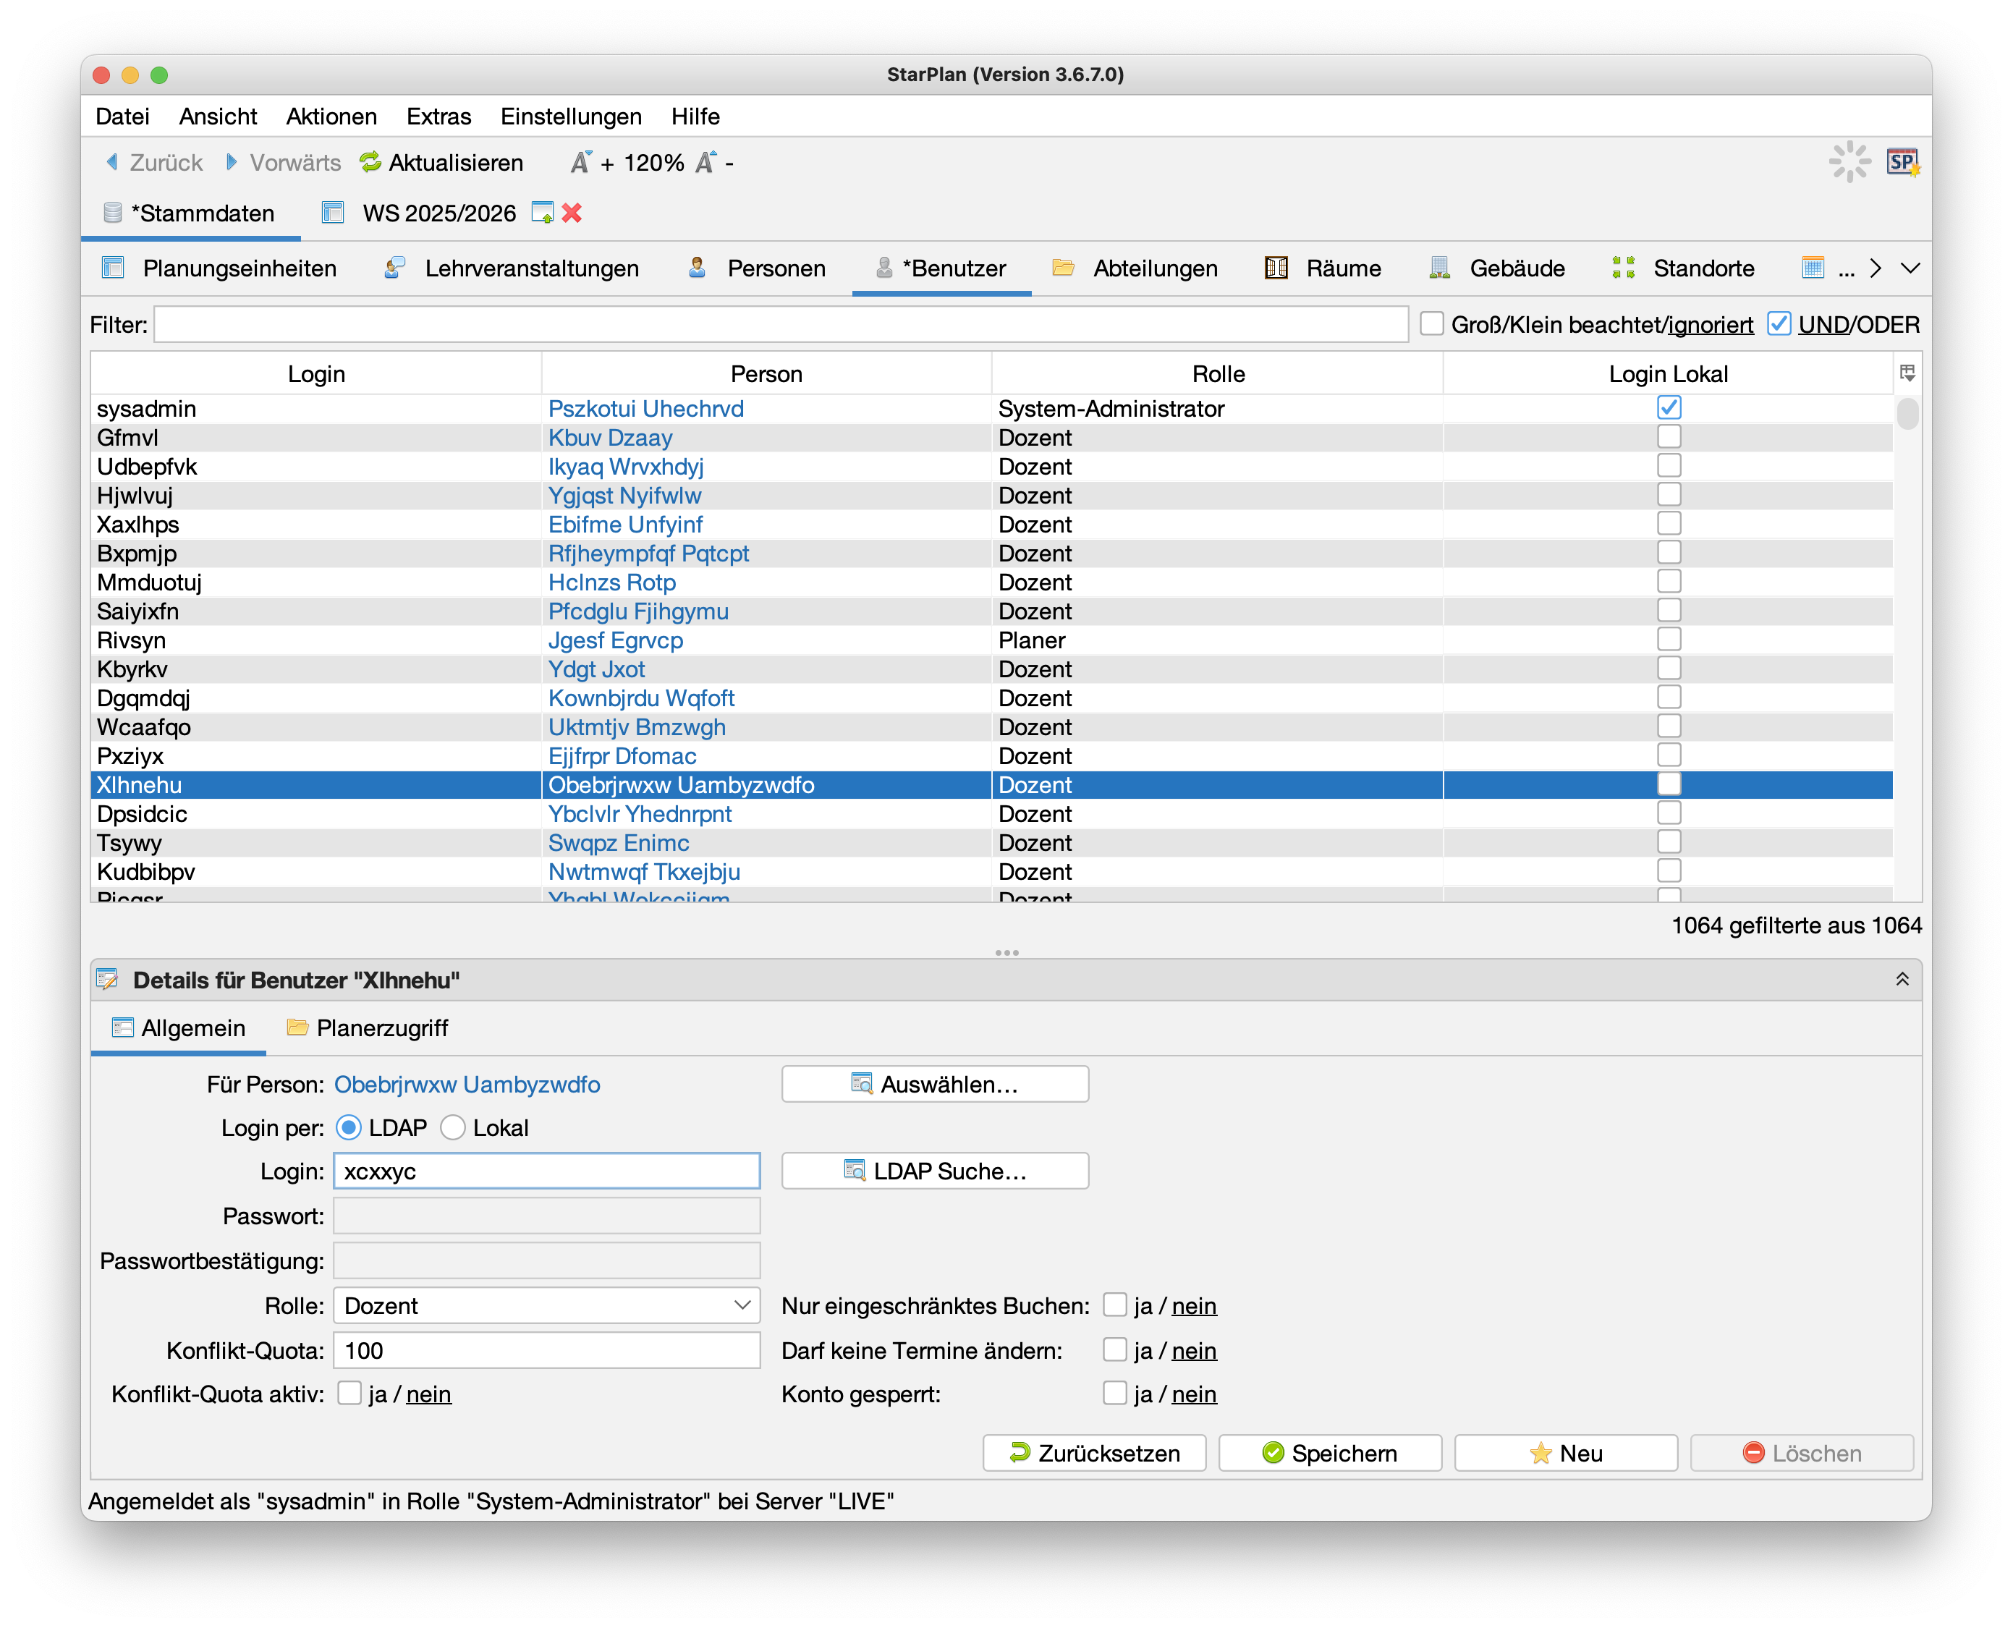
Task: Collapse the Details für Benutzer panel
Action: pyautogui.click(x=1902, y=979)
